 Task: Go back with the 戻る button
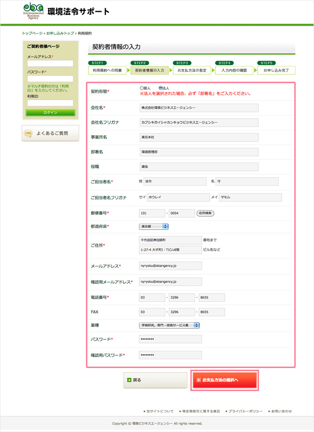pyautogui.click(x=155, y=380)
